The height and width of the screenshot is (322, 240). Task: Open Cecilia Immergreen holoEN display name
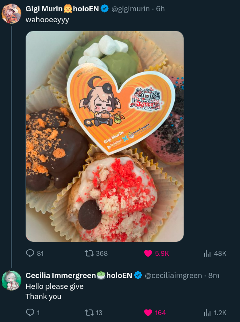tap(79, 275)
